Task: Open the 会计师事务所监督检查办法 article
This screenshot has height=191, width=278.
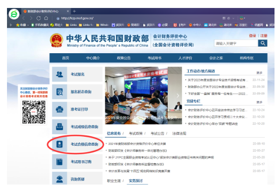Action: (x=136, y=164)
